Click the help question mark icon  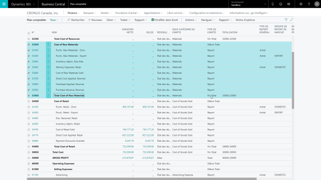(308, 4)
